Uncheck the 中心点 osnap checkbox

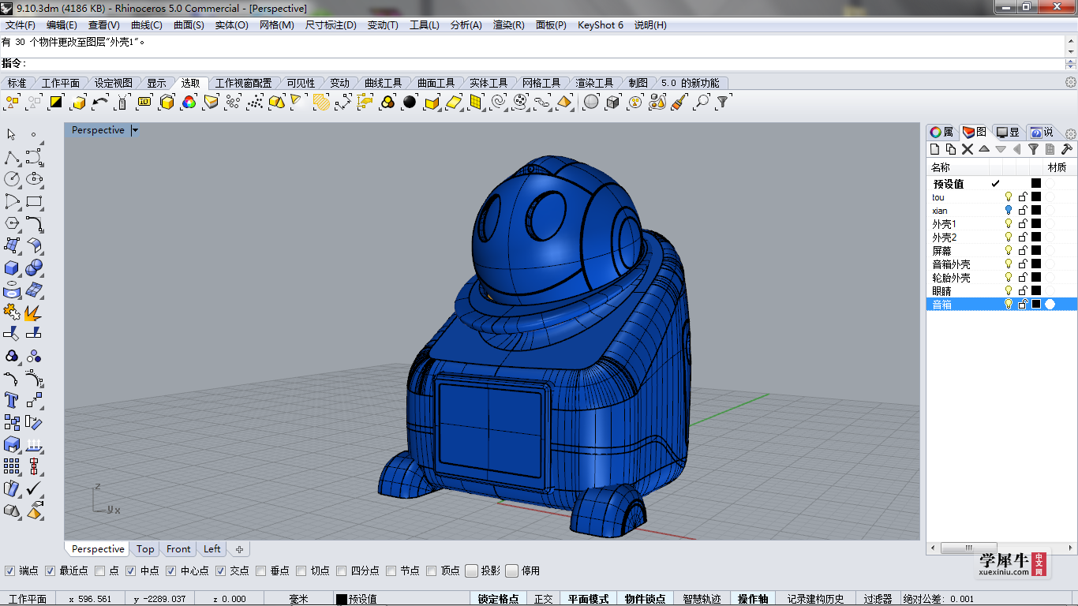point(172,570)
